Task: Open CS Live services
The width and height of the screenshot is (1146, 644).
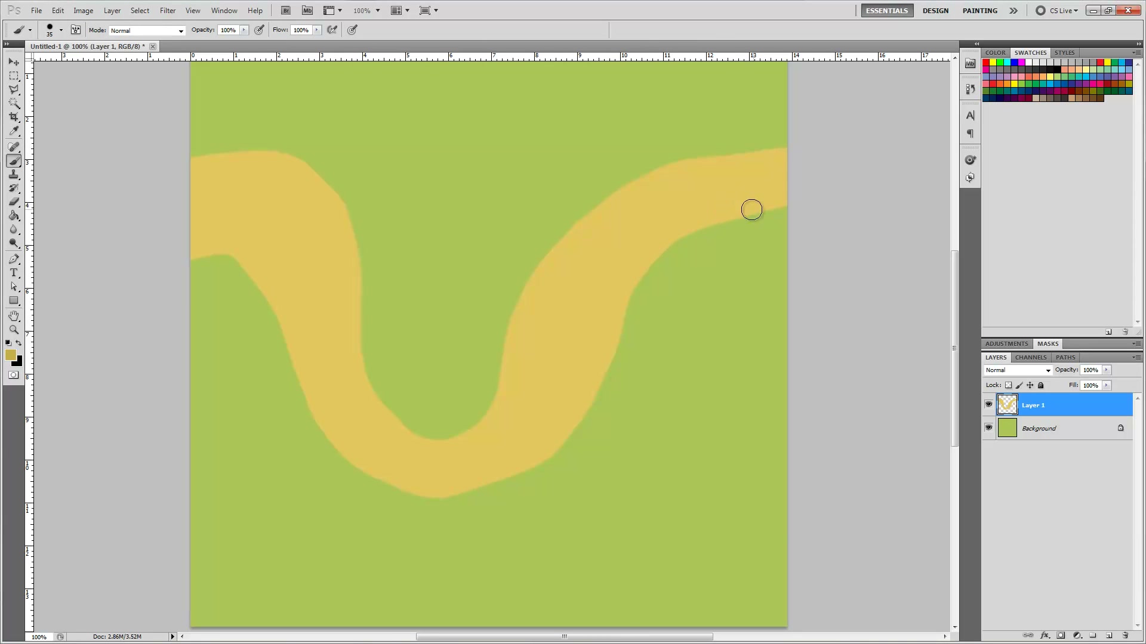Action: (1058, 11)
